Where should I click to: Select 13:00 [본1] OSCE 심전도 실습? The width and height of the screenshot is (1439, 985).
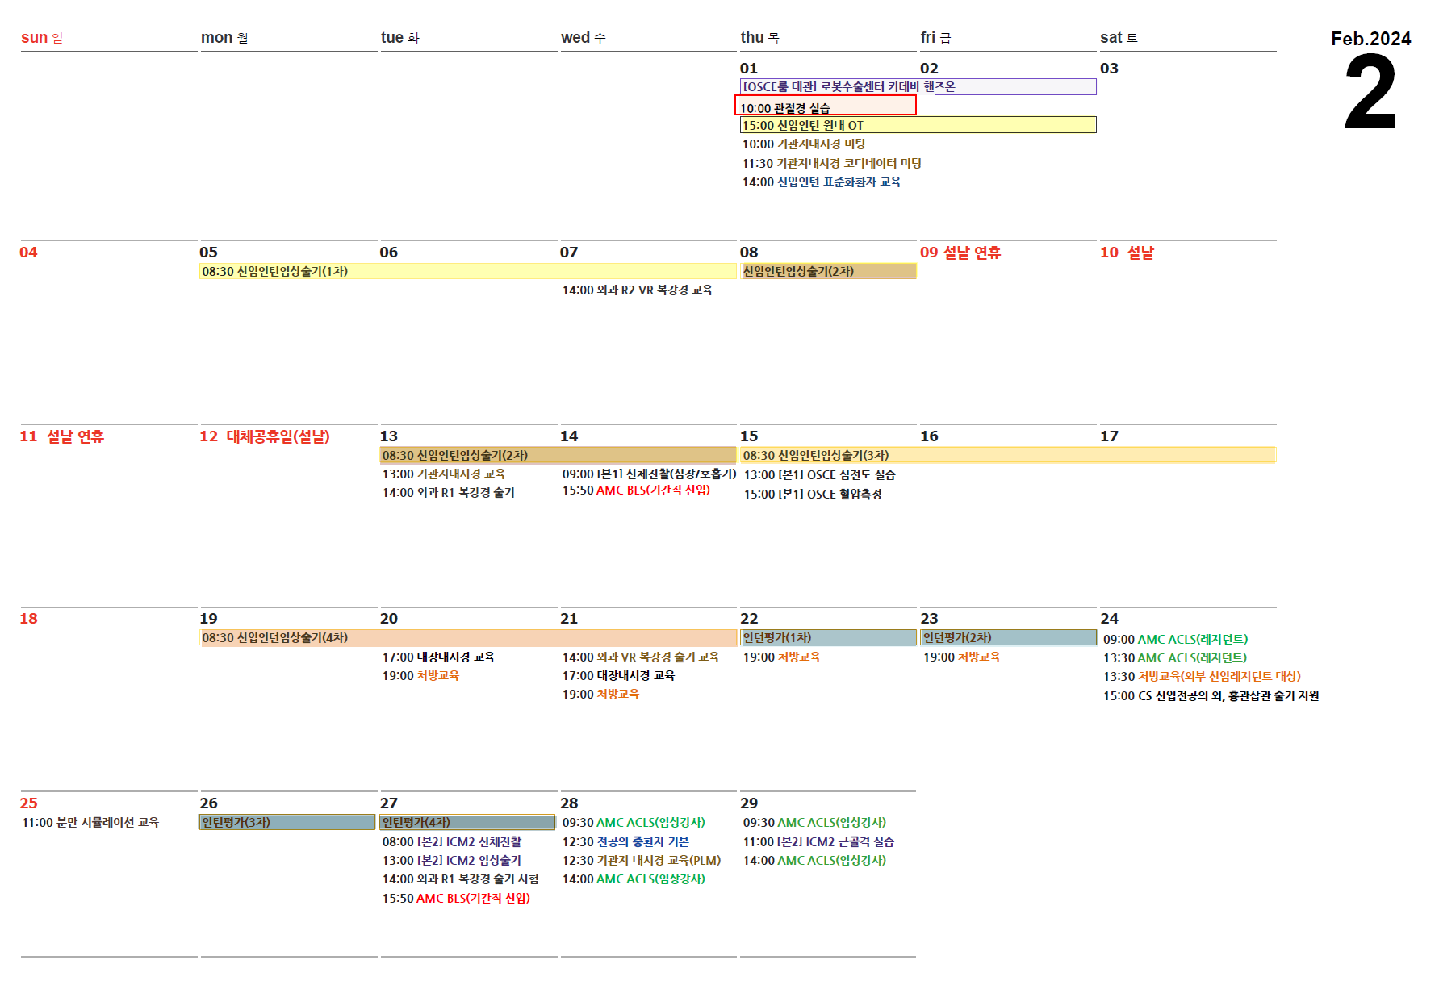pos(818,475)
